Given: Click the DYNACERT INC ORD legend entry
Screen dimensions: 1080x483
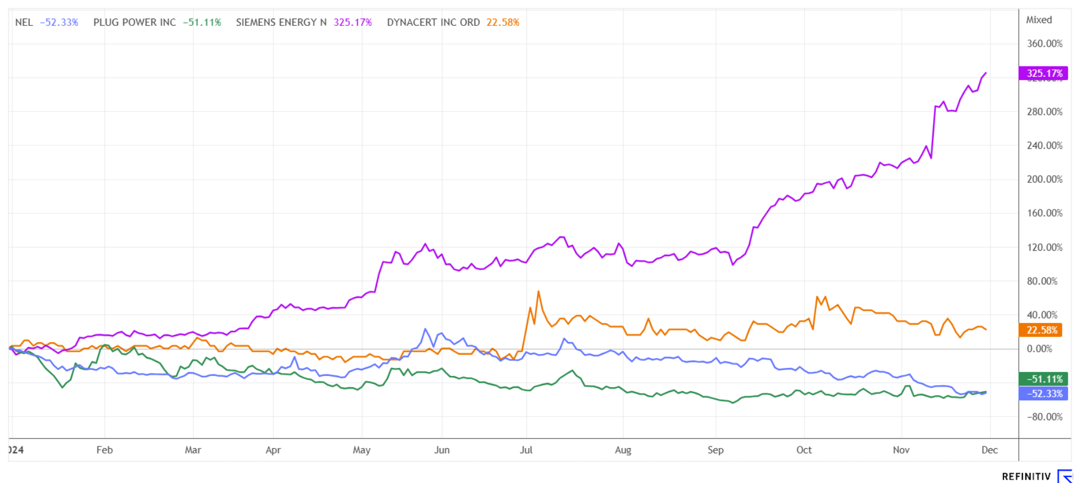Looking at the screenshot, I should pyautogui.click(x=433, y=23).
